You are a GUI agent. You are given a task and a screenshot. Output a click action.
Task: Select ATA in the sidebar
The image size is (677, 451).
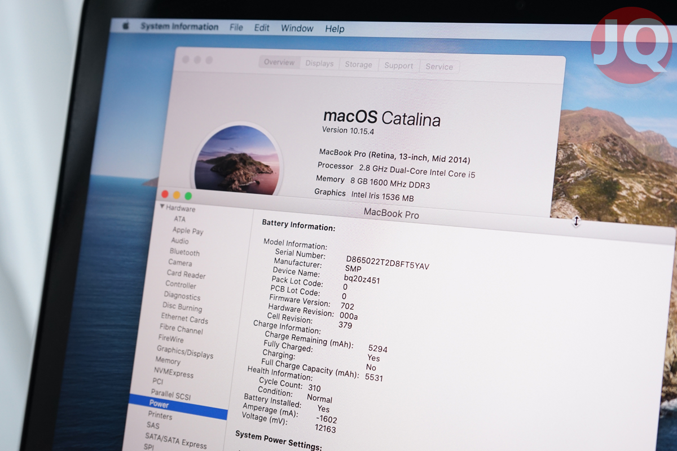(x=179, y=219)
